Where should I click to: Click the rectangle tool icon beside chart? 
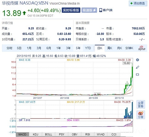click(137, 74)
